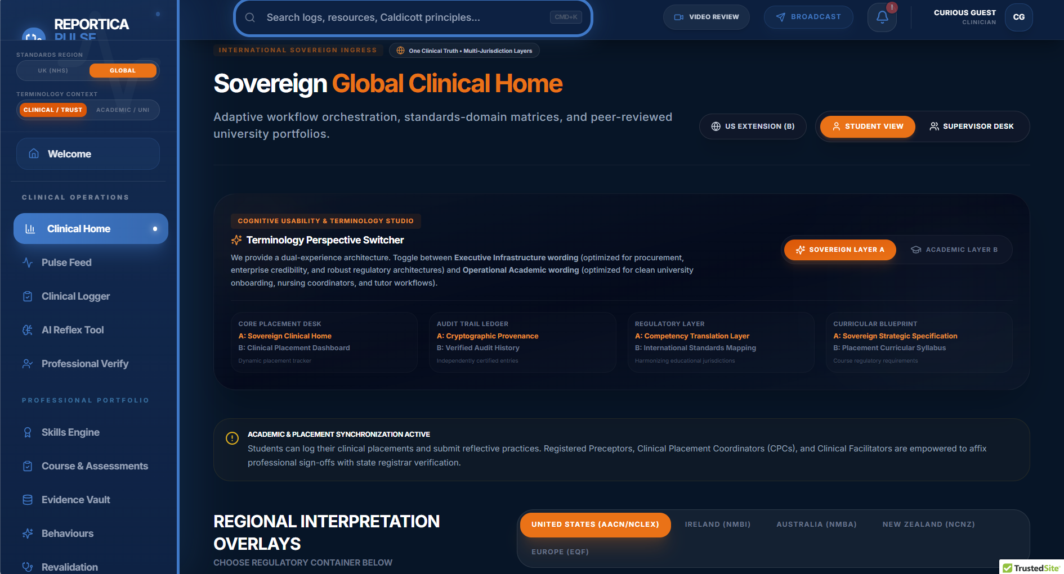Click the TrustedSite badge
1064x574 pixels.
1031,567
